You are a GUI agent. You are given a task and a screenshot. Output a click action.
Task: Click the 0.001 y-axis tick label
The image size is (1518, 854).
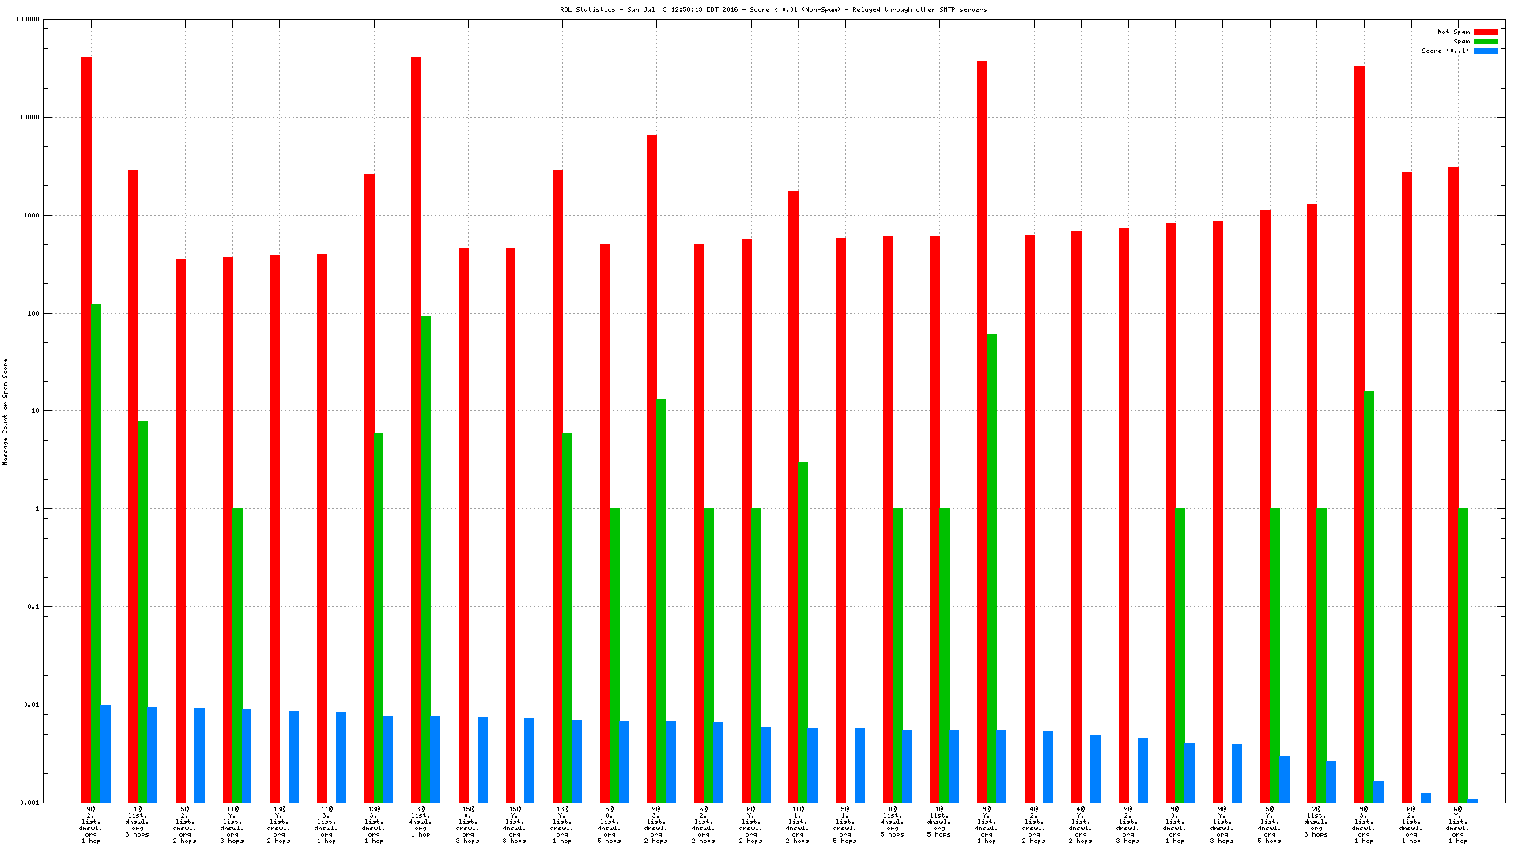coord(30,803)
